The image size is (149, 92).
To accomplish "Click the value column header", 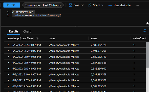I will [x=94, y=38].
